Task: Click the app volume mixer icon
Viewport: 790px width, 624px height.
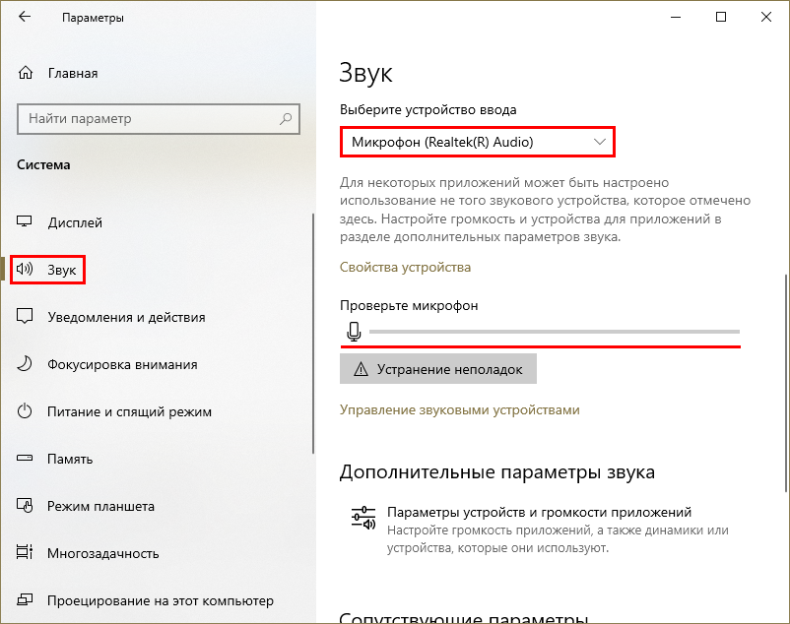Action: point(362,518)
